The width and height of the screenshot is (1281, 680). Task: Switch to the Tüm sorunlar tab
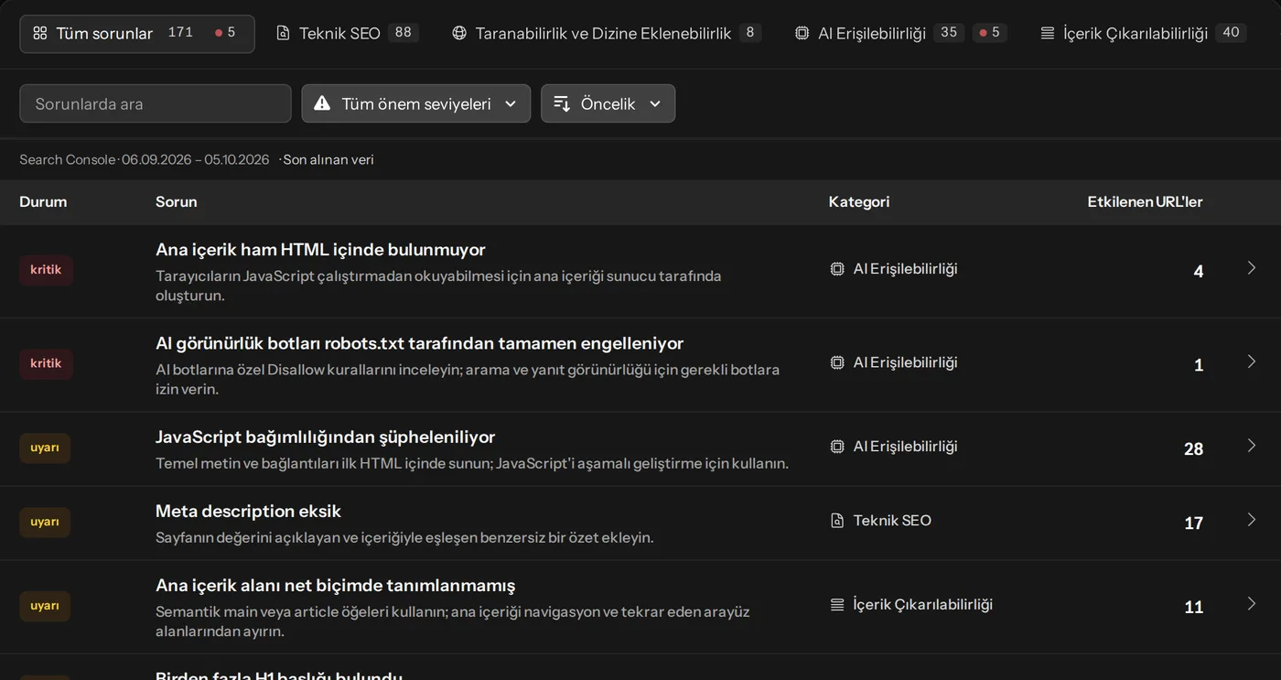click(x=137, y=33)
